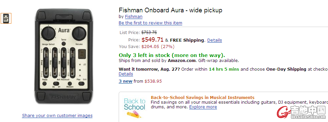This screenshot has width=328, height=122.
Task: Select the small product thumbnail image
Action: tap(6, 18)
